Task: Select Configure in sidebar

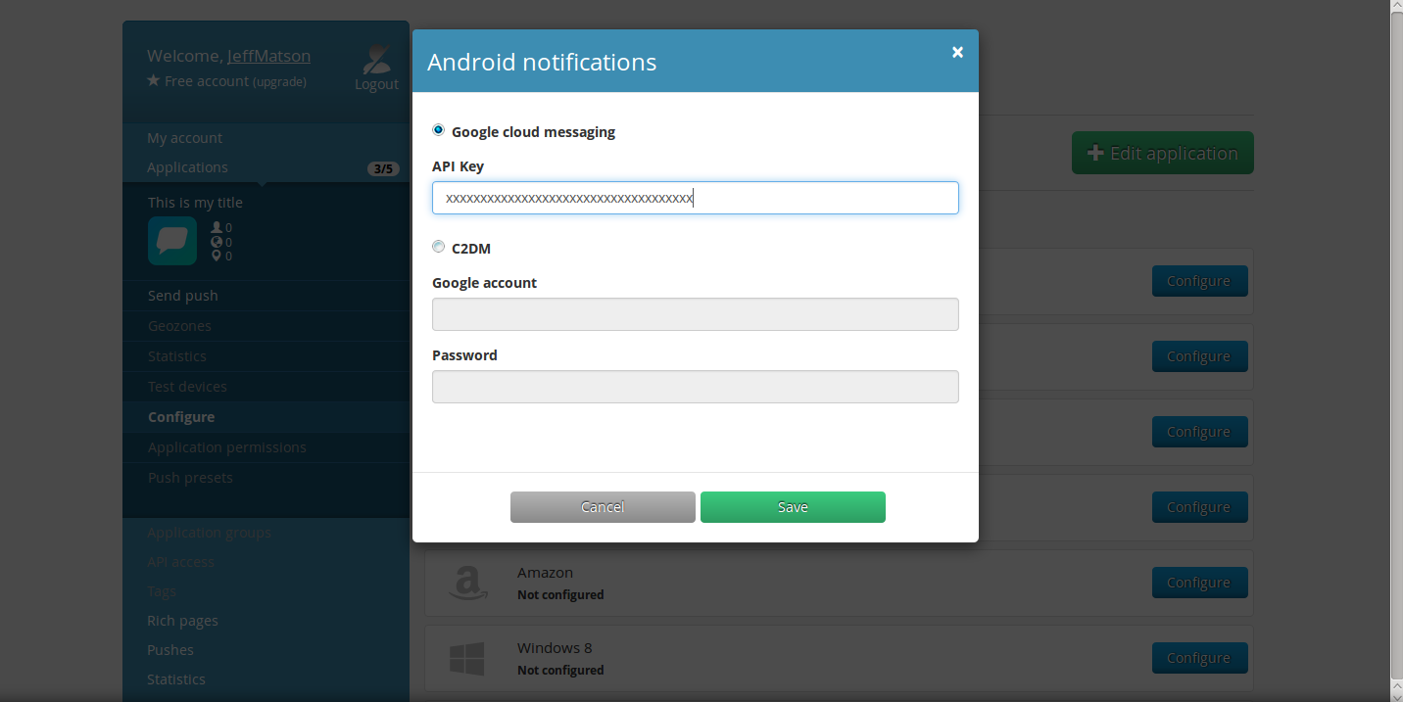Action: (181, 417)
